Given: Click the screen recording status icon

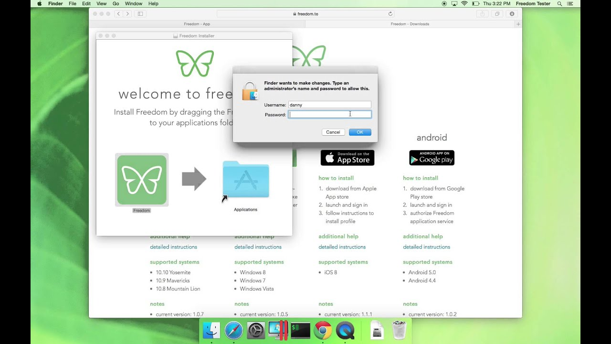Looking at the screenshot, I should [x=444, y=3].
